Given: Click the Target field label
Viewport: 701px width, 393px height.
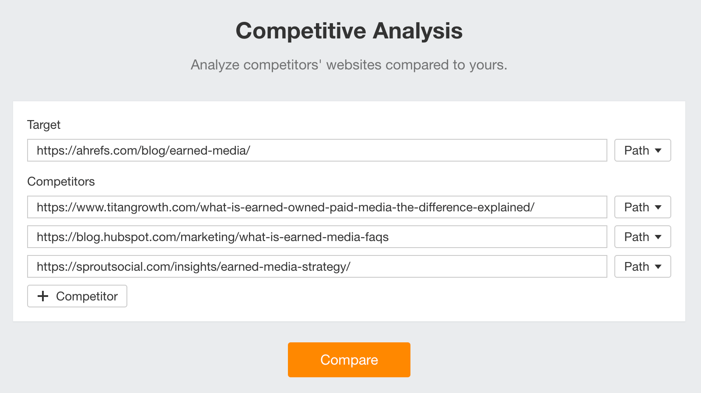Looking at the screenshot, I should pos(44,125).
